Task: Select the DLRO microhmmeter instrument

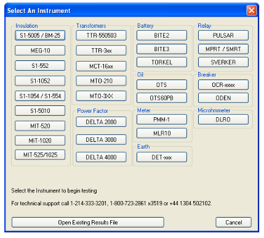Action: click(223, 120)
